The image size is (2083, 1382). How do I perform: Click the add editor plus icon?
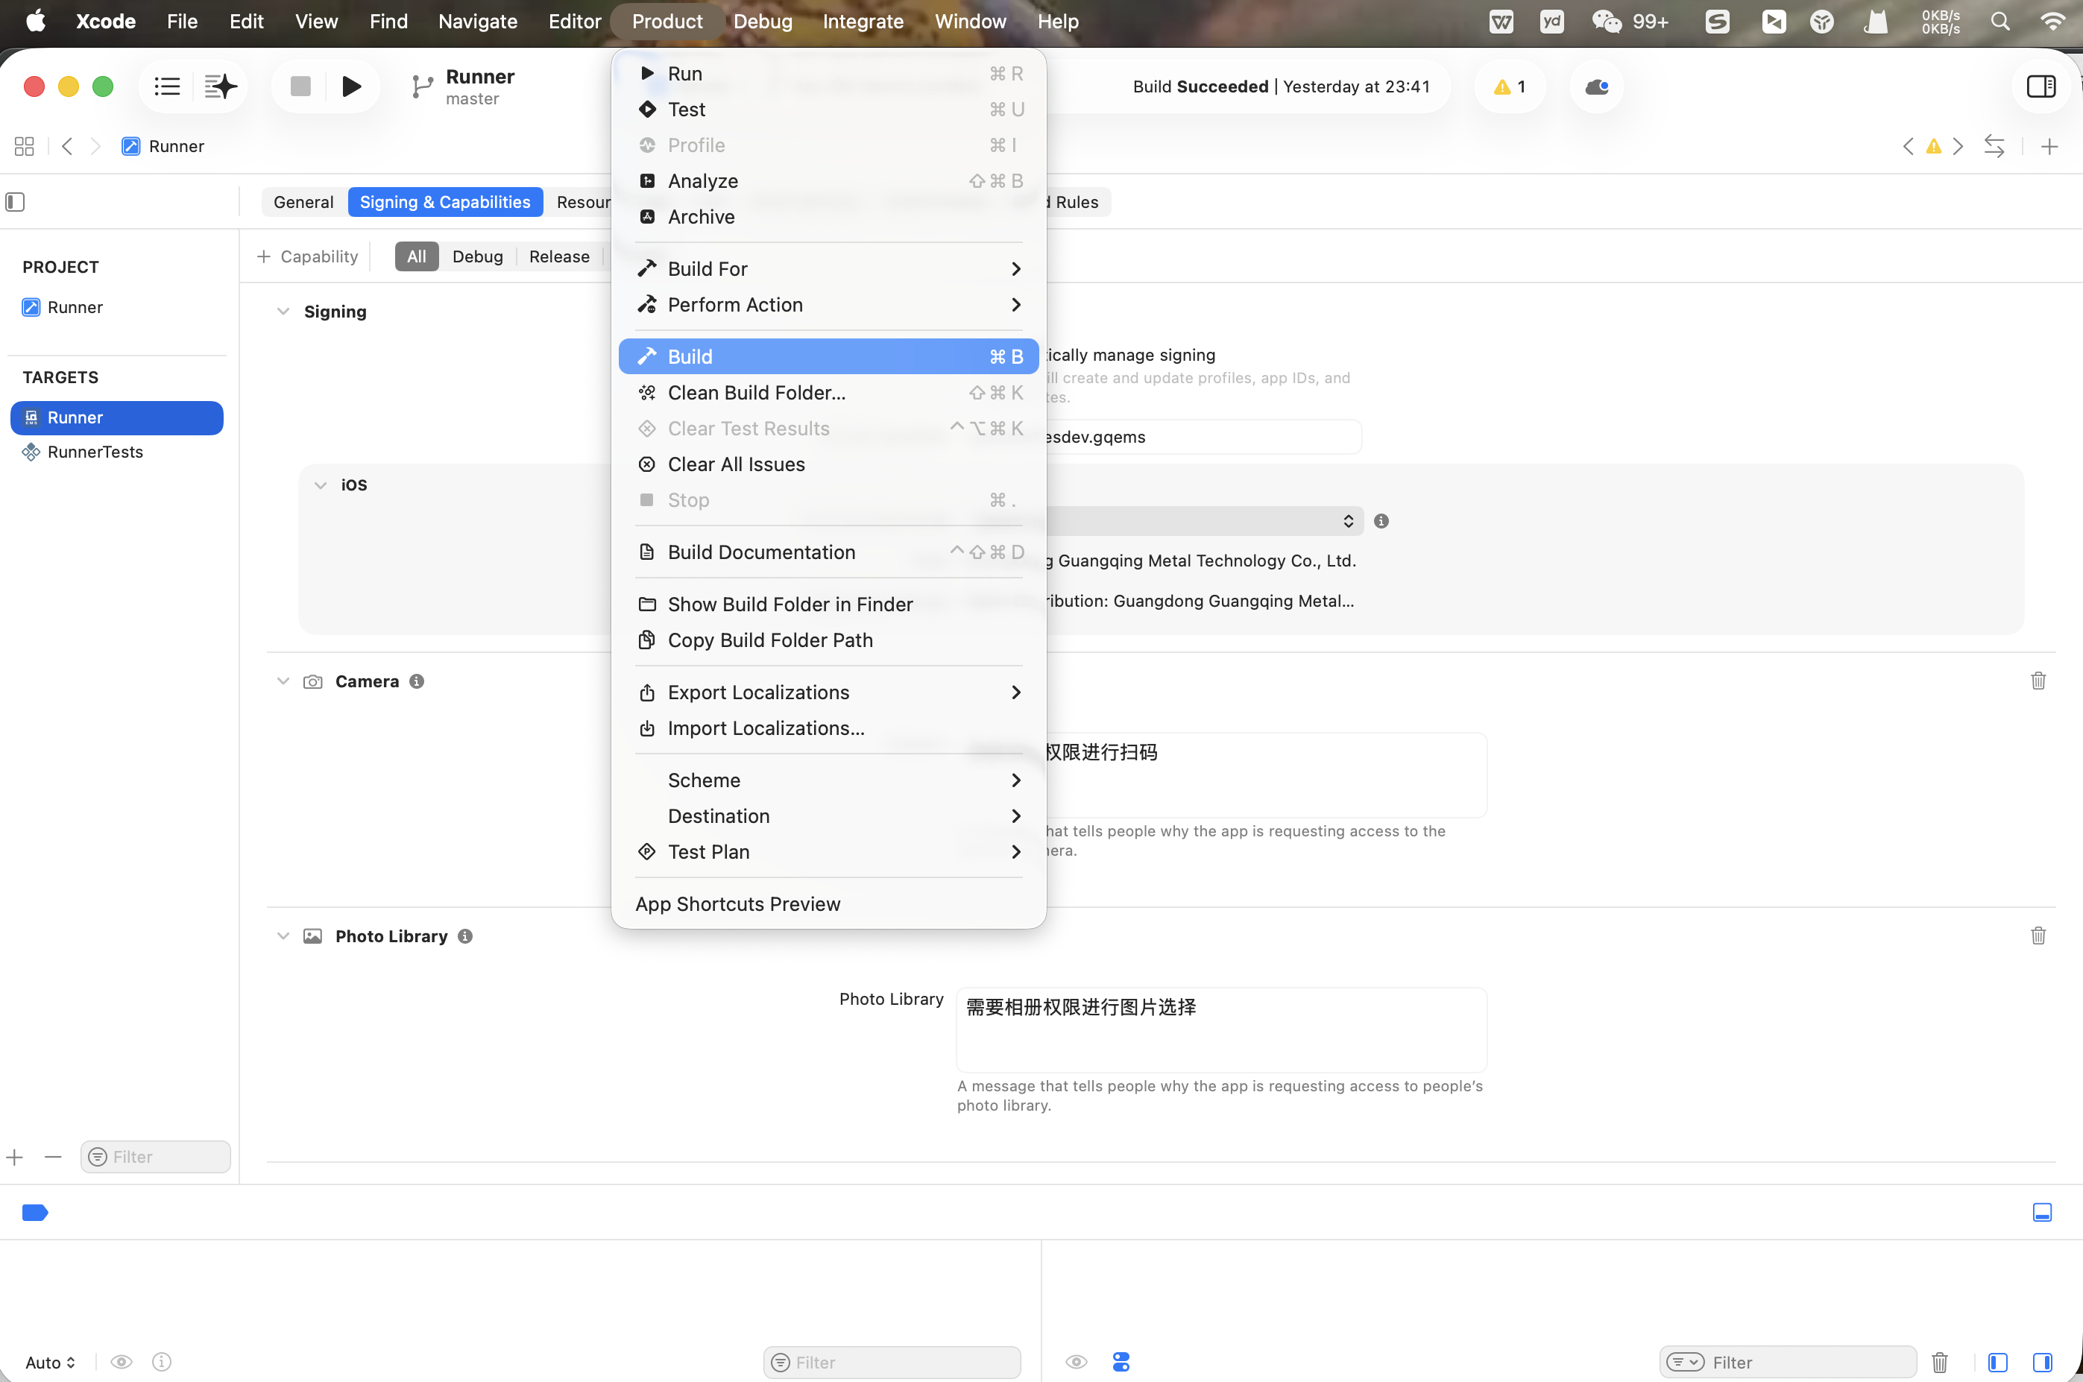click(x=2049, y=146)
